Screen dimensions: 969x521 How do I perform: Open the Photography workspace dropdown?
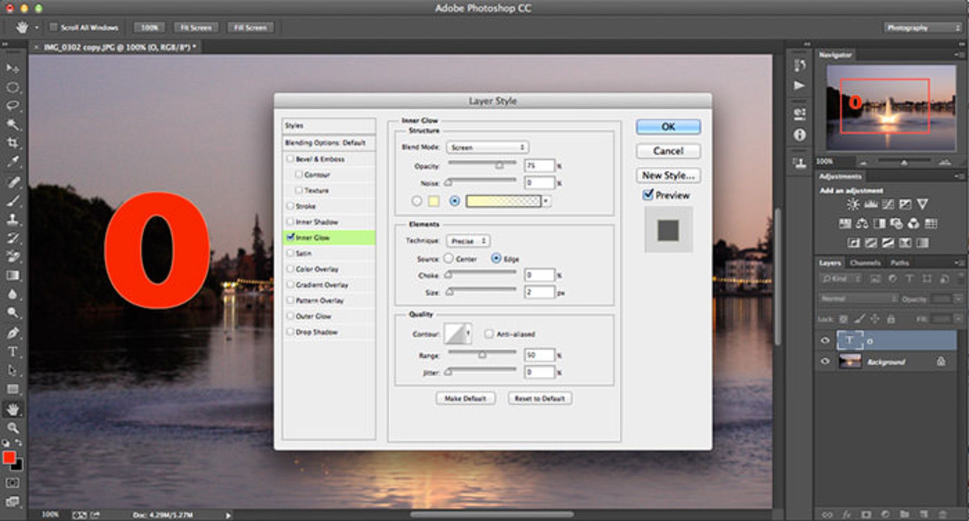923,28
